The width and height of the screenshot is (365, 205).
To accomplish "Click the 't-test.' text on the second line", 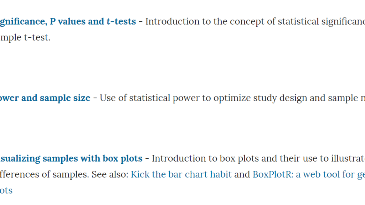I will [x=37, y=37].
